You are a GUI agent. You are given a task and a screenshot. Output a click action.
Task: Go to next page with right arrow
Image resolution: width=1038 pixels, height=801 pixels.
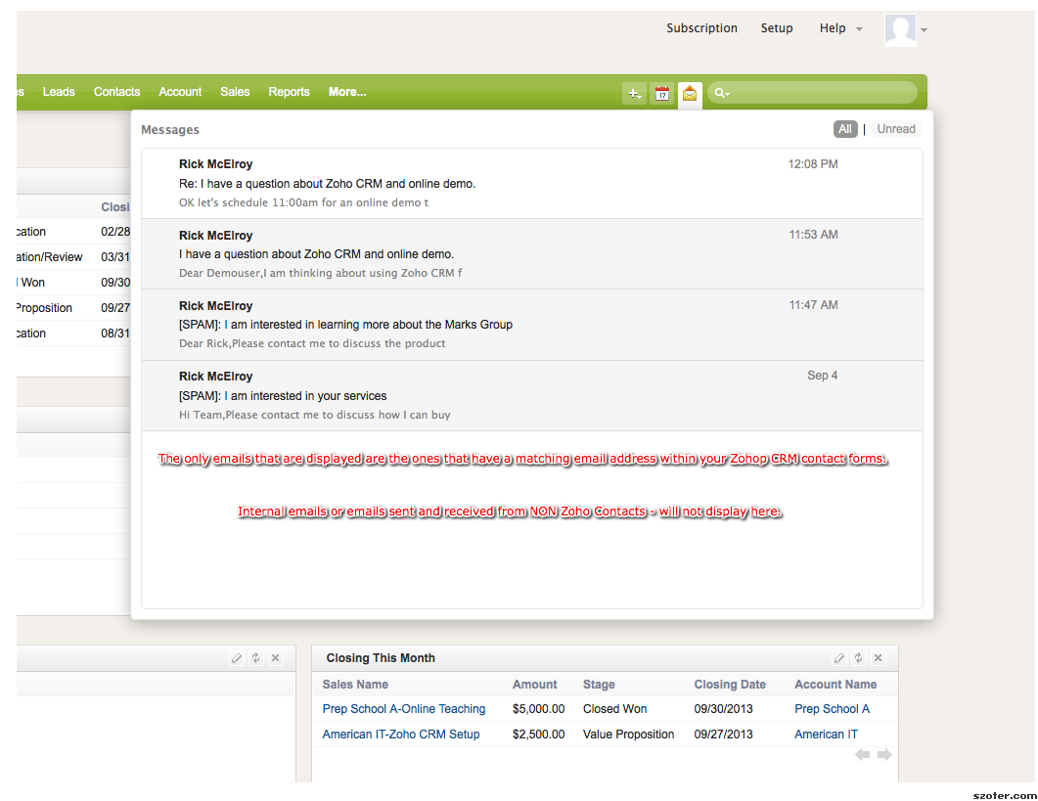[884, 755]
